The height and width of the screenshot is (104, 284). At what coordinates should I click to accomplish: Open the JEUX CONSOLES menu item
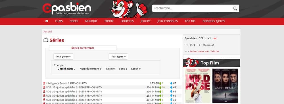(x=168, y=21)
